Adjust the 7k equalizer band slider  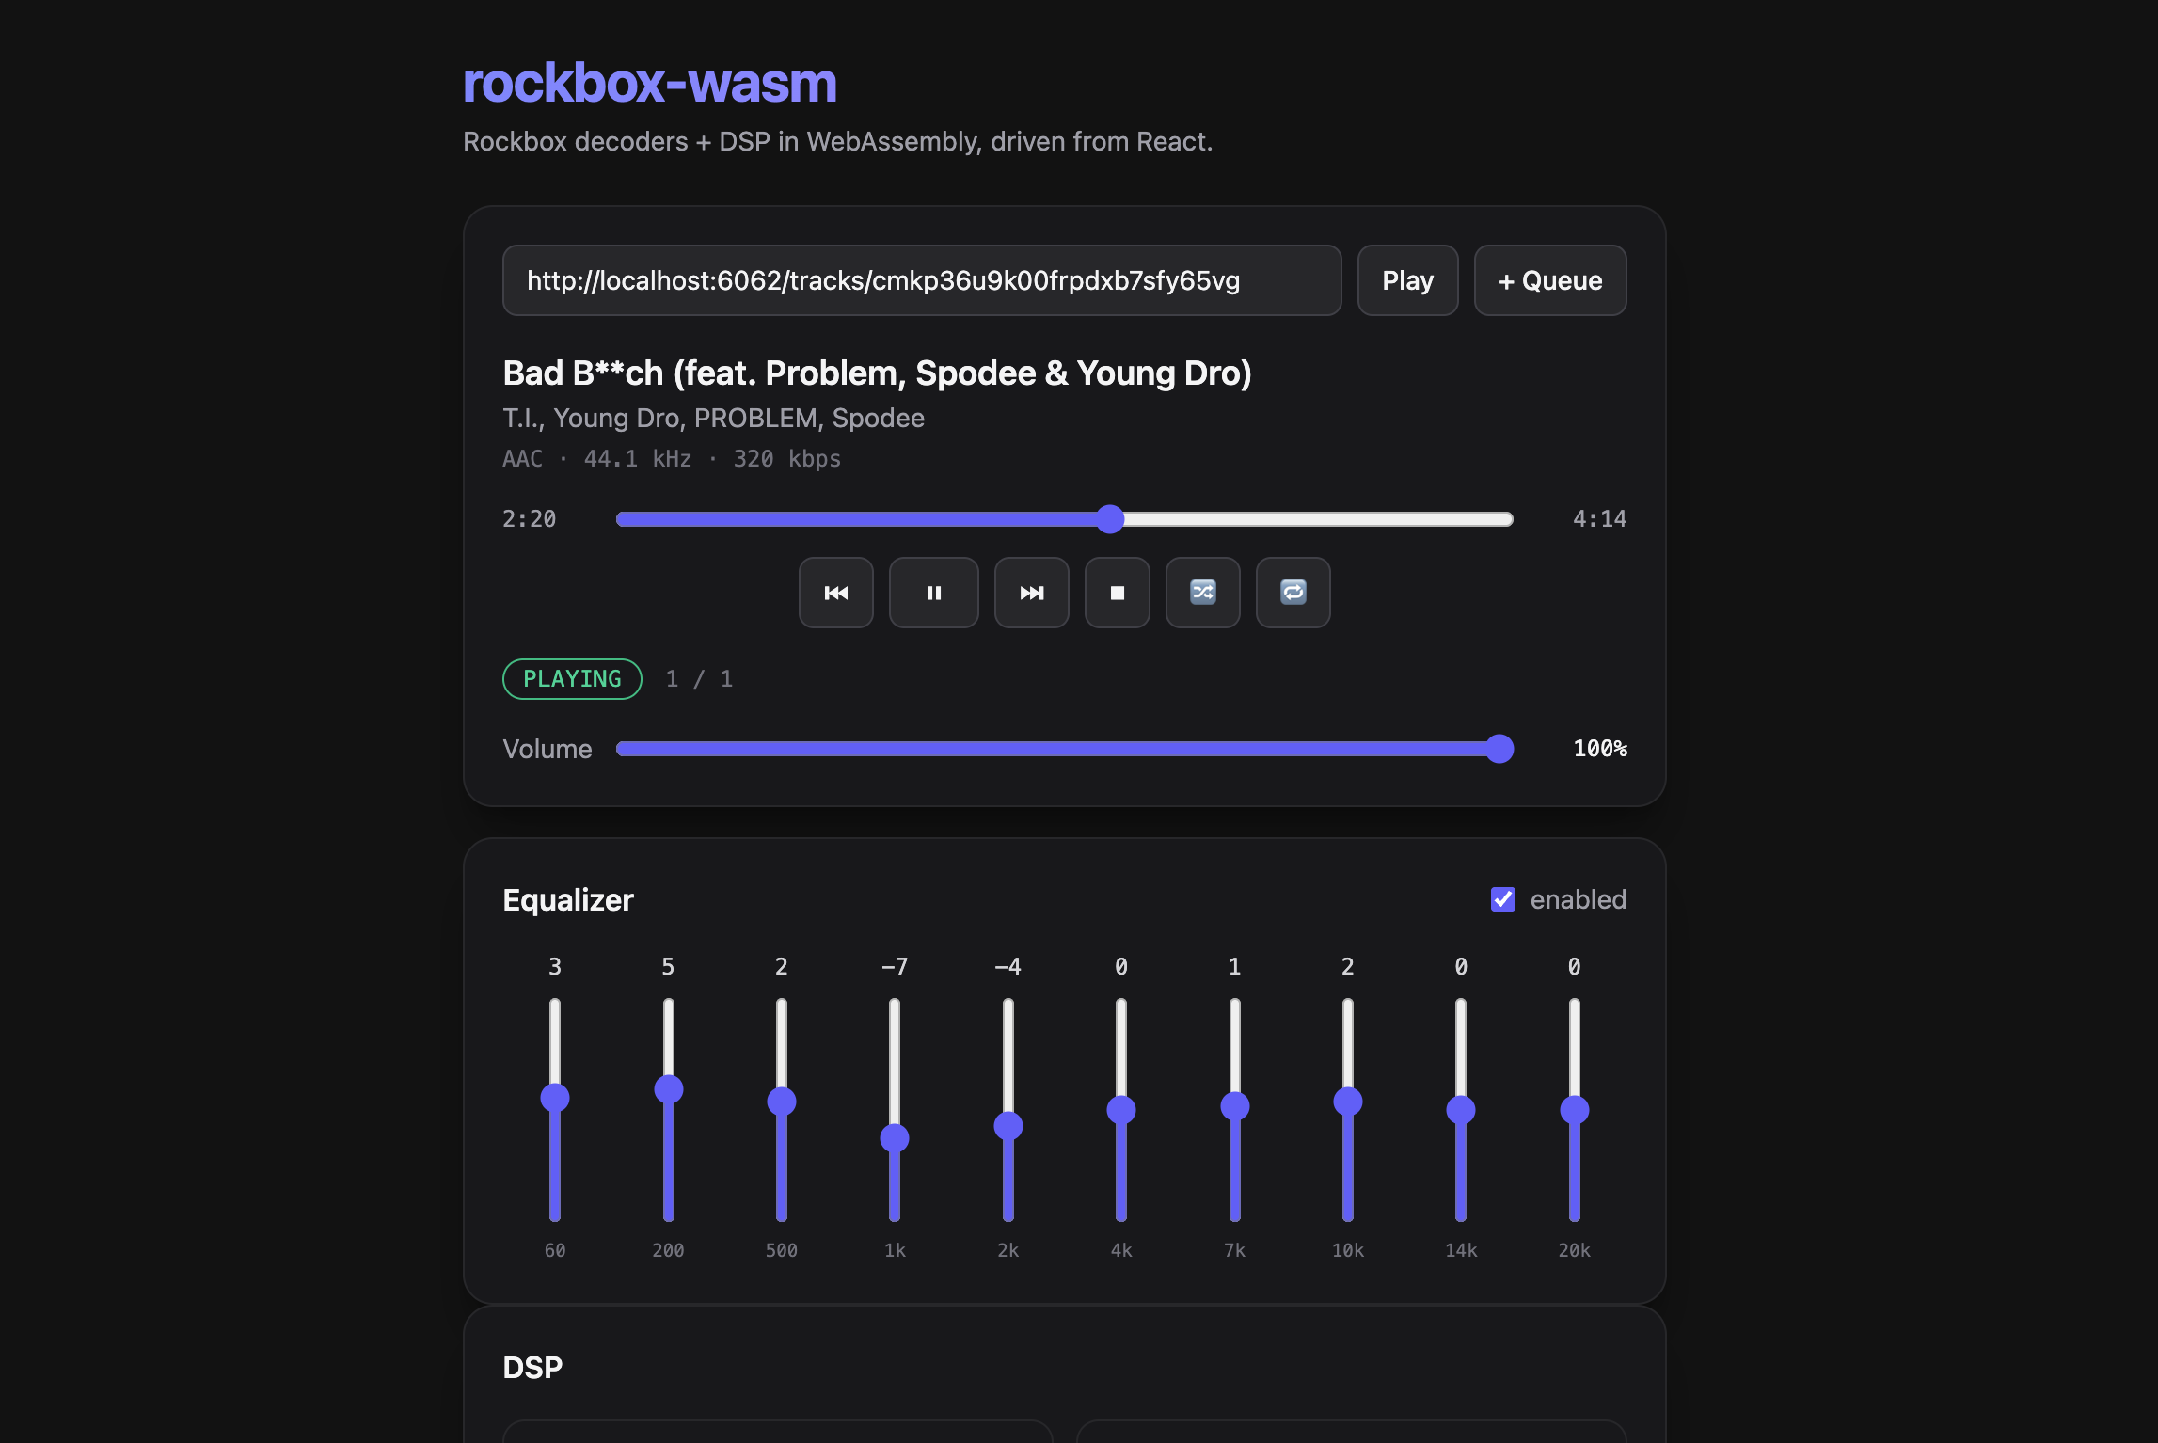tap(1234, 1110)
